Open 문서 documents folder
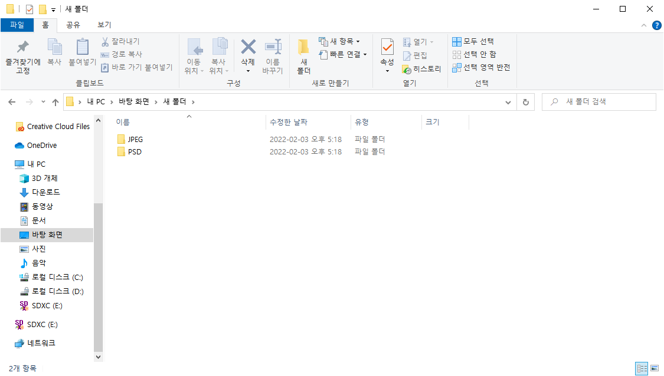The height and width of the screenshot is (376, 664). pos(32,221)
